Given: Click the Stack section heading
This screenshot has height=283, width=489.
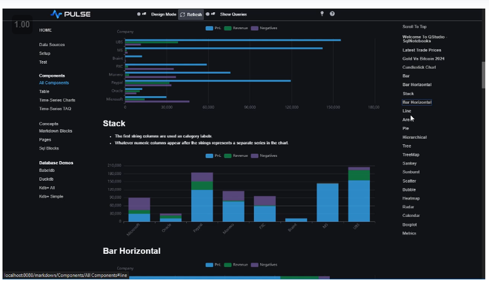Looking at the screenshot, I should (114, 123).
